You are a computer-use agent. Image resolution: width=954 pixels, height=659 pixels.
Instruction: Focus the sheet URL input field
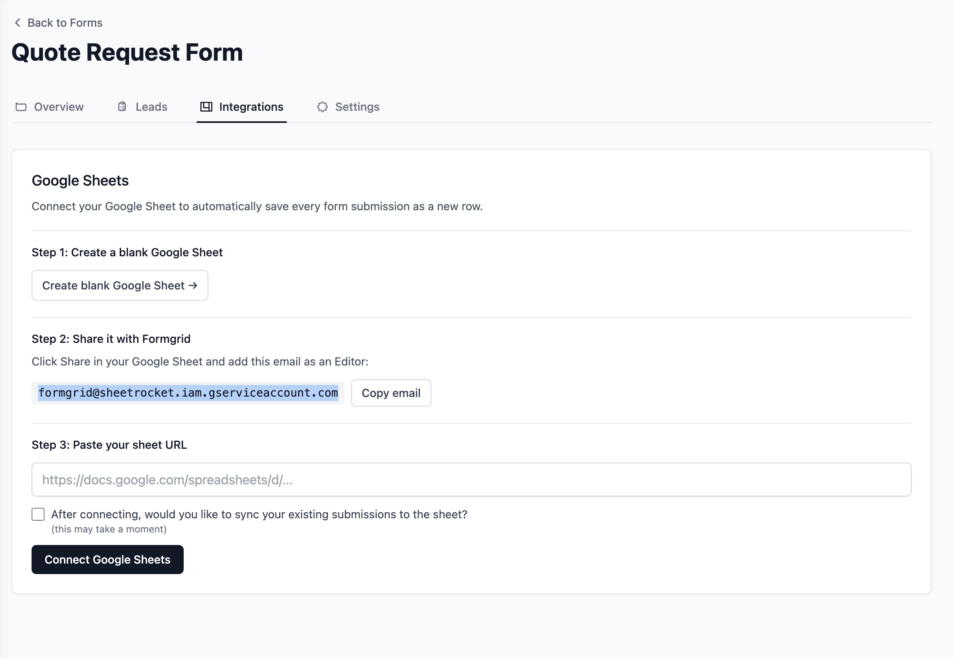click(x=471, y=479)
